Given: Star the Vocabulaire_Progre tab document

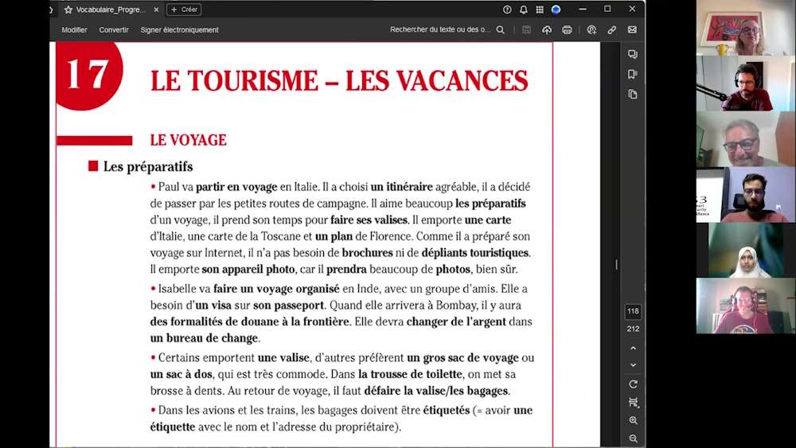Looking at the screenshot, I should [x=68, y=10].
